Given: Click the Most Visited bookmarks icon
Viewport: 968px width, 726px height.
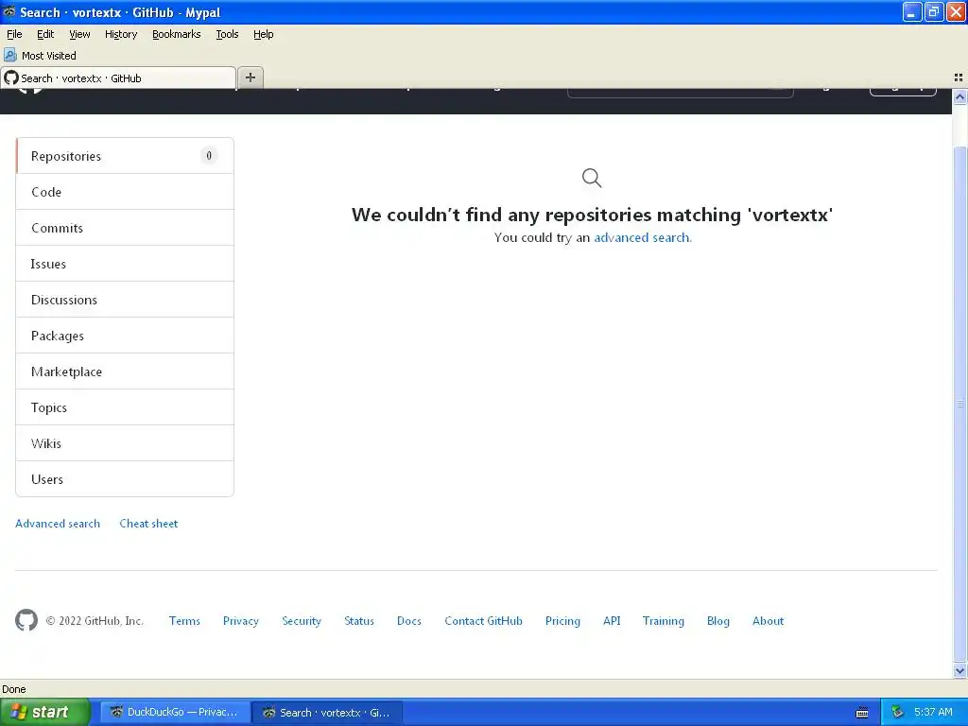Looking at the screenshot, I should tap(9, 55).
